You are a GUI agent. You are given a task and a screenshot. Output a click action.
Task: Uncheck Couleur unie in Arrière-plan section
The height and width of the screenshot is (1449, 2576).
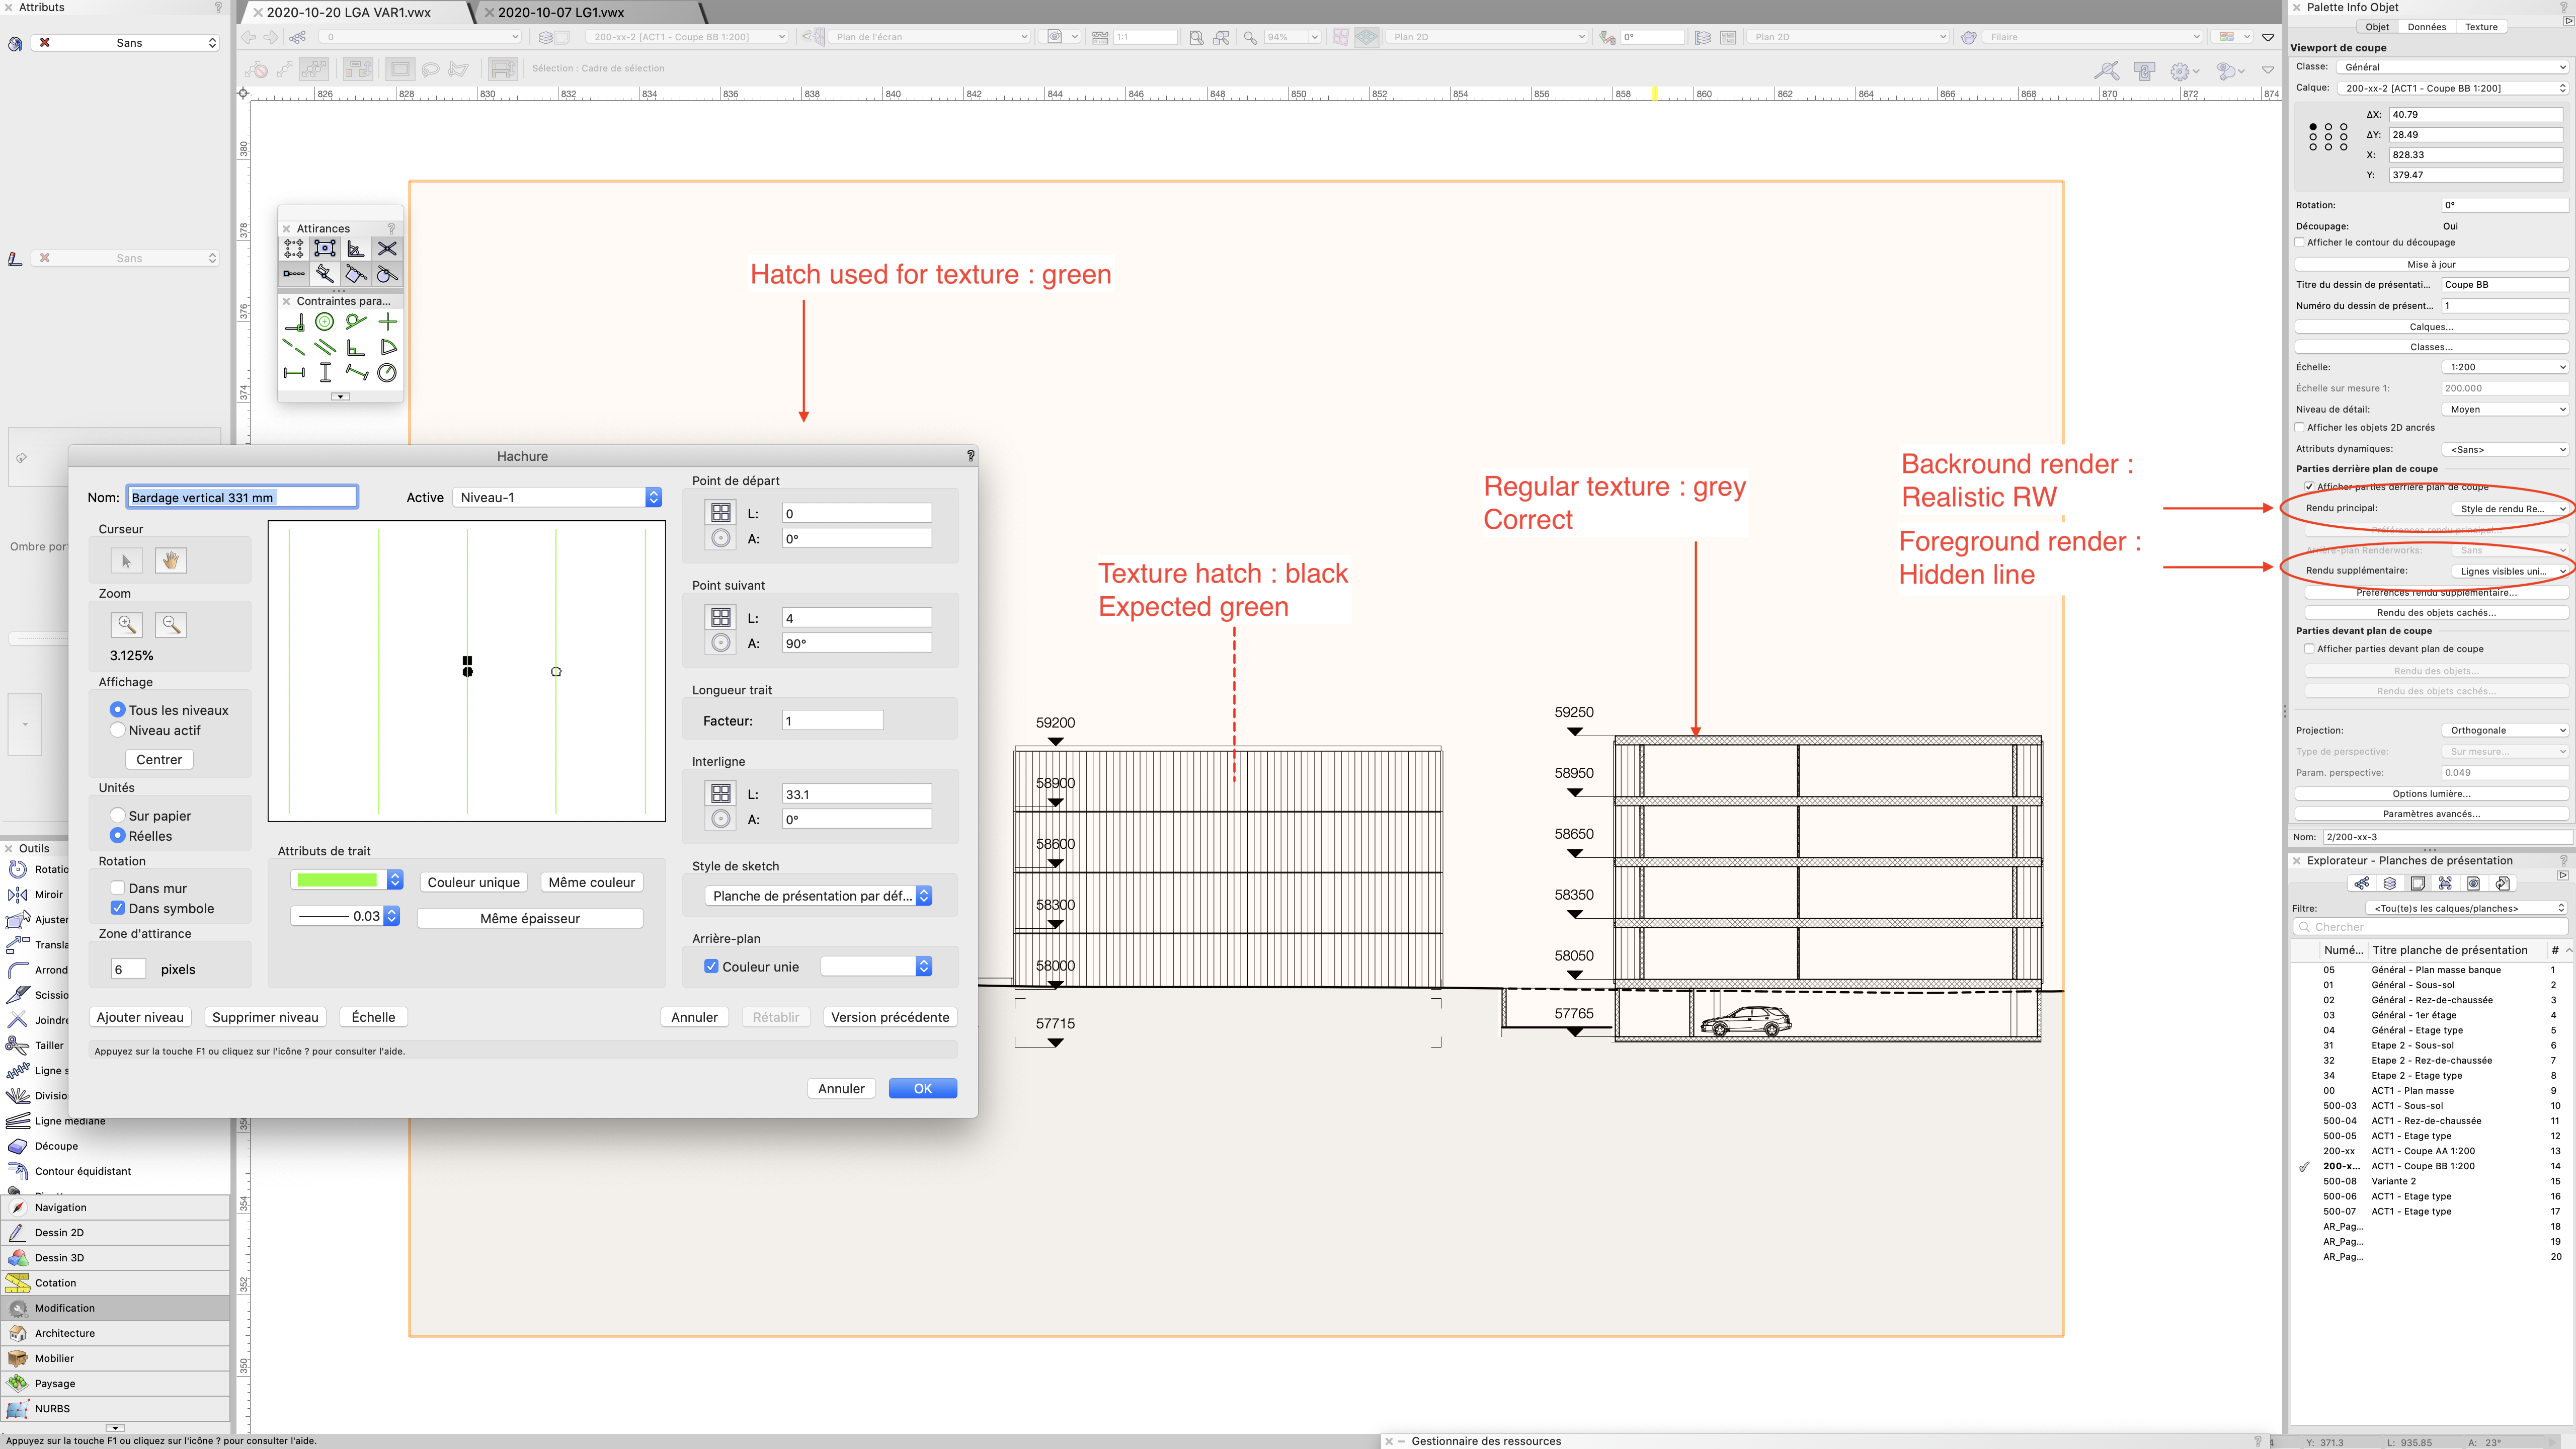coord(711,966)
